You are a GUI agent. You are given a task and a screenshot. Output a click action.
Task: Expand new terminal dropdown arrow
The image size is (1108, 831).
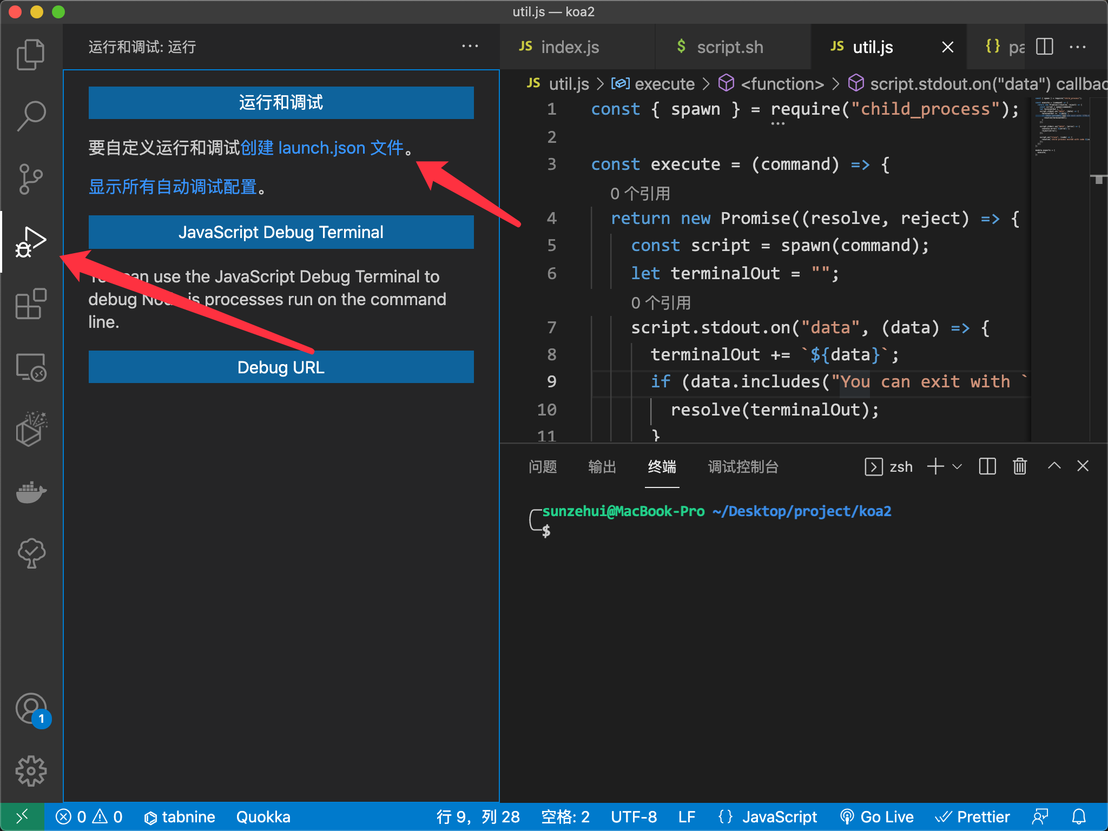(x=957, y=466)
